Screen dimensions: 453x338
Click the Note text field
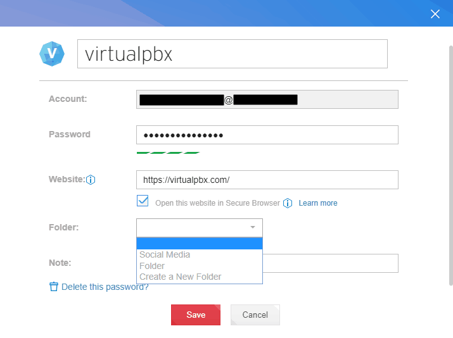pos(331,263)
